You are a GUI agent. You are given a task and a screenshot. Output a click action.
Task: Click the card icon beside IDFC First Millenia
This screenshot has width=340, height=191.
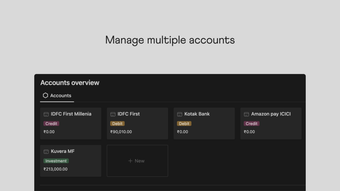click(46, 114)
